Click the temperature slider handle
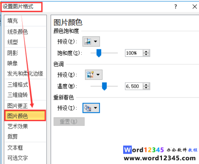The width and height of the screenshot is (199, 164). coord(104,86)
